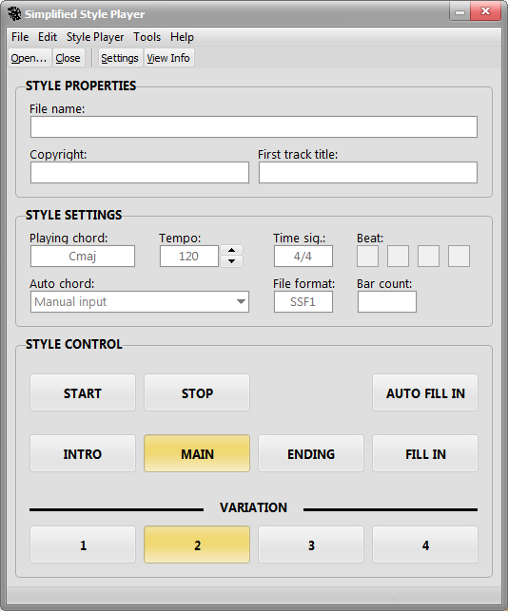Click the Bar count field
The width and height of the screenshot is (508, 611).
[x=387, y=301]
